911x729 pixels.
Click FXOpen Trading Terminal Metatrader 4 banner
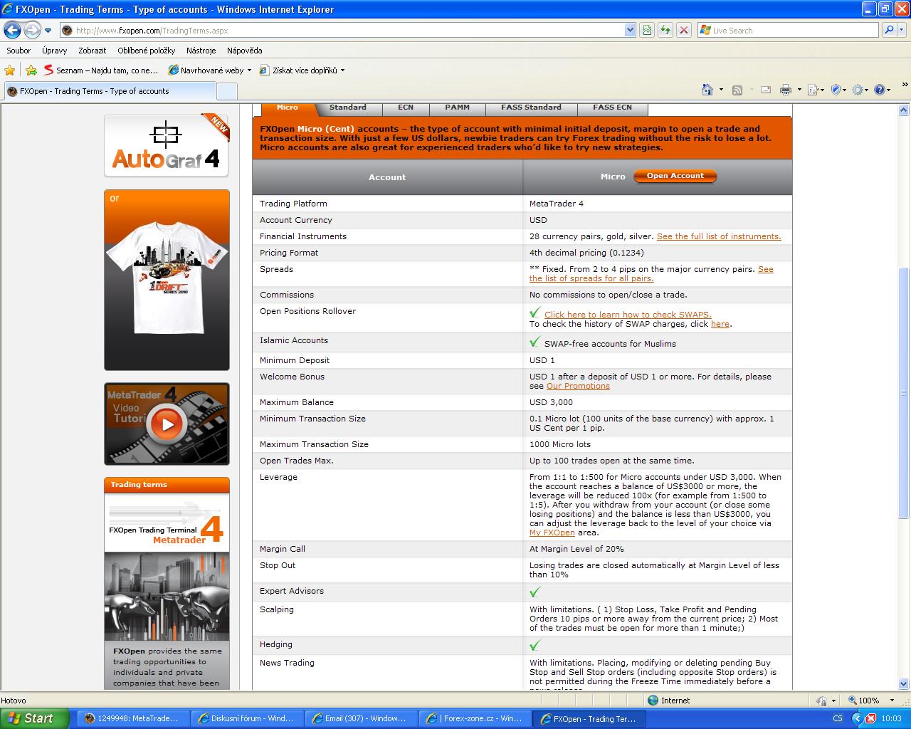167,522
